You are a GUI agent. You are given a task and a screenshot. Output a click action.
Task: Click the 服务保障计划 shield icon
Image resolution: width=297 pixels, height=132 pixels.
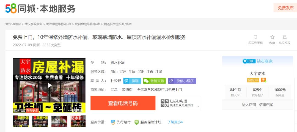coord(137,122)
